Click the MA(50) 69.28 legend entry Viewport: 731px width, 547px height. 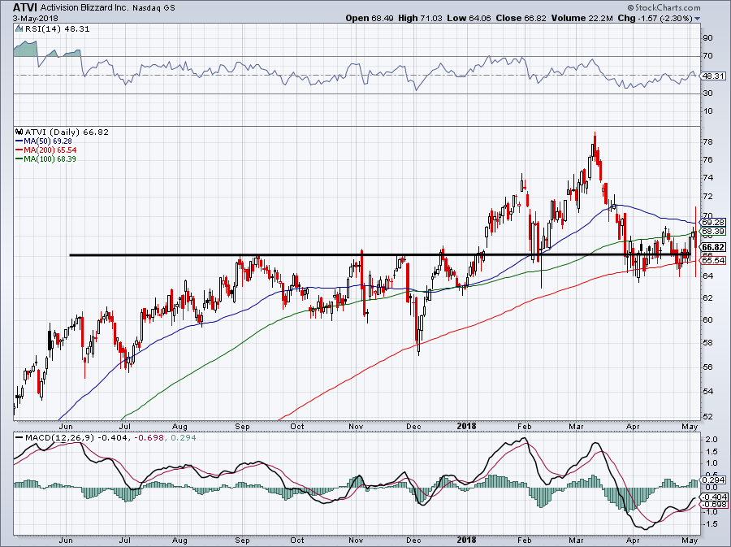point(48,141)
